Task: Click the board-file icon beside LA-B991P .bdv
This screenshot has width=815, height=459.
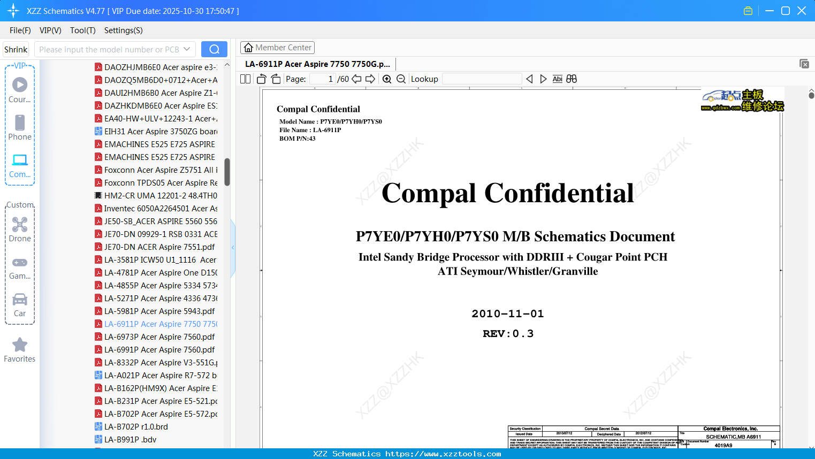Action: click(x=98, y=439)
